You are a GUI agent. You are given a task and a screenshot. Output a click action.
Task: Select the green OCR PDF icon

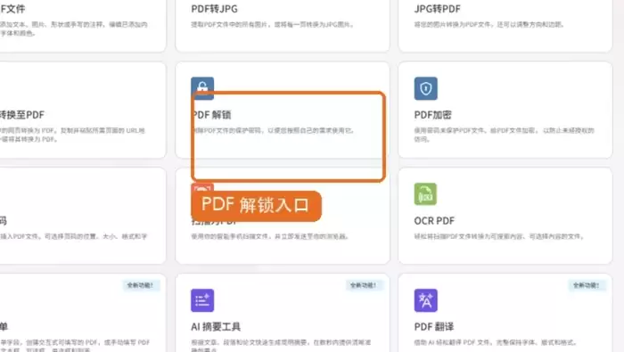425,194
